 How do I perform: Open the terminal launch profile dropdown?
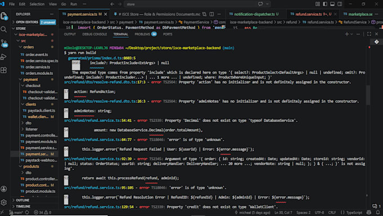coord(351,34)
